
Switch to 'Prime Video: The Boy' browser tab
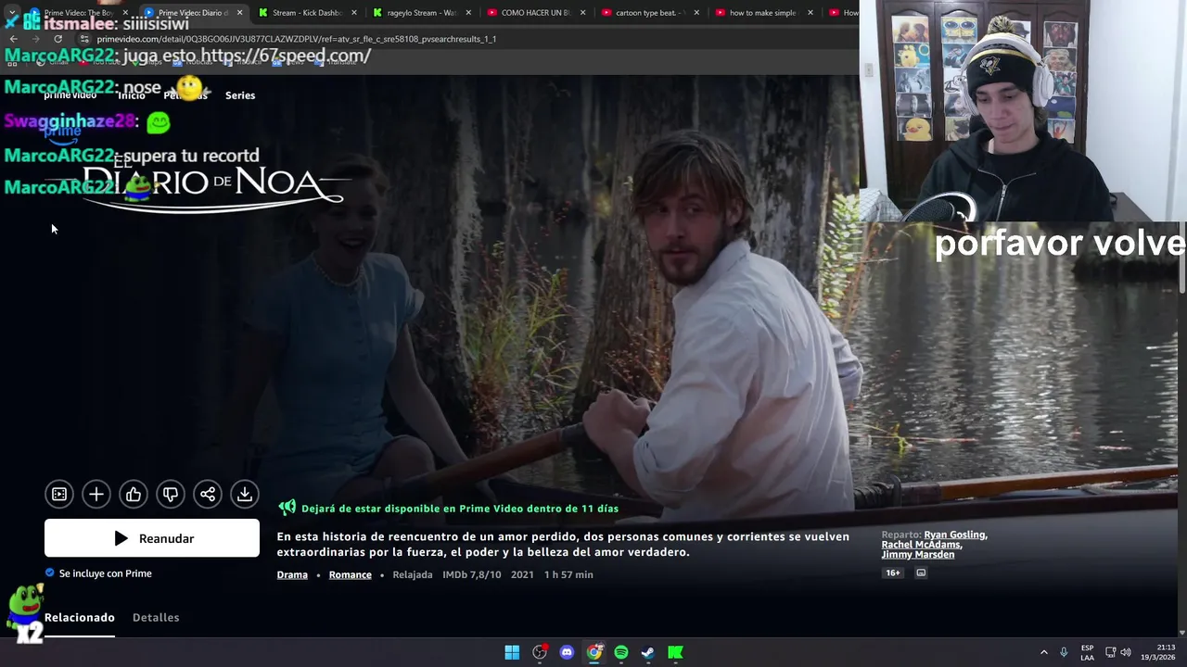coord(78,13)
